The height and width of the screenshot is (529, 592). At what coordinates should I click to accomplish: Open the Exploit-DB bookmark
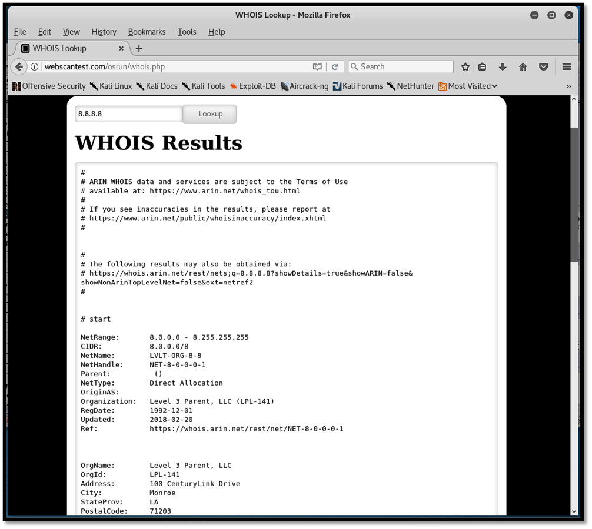pyautogui.click(x=252, y=86)
